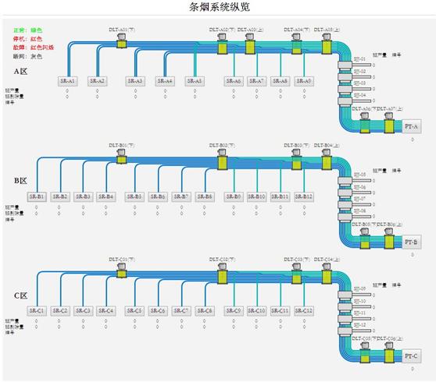
Task: Inspect the DLT-C03(下) lifter in C区
Action: tap(297, 274)
